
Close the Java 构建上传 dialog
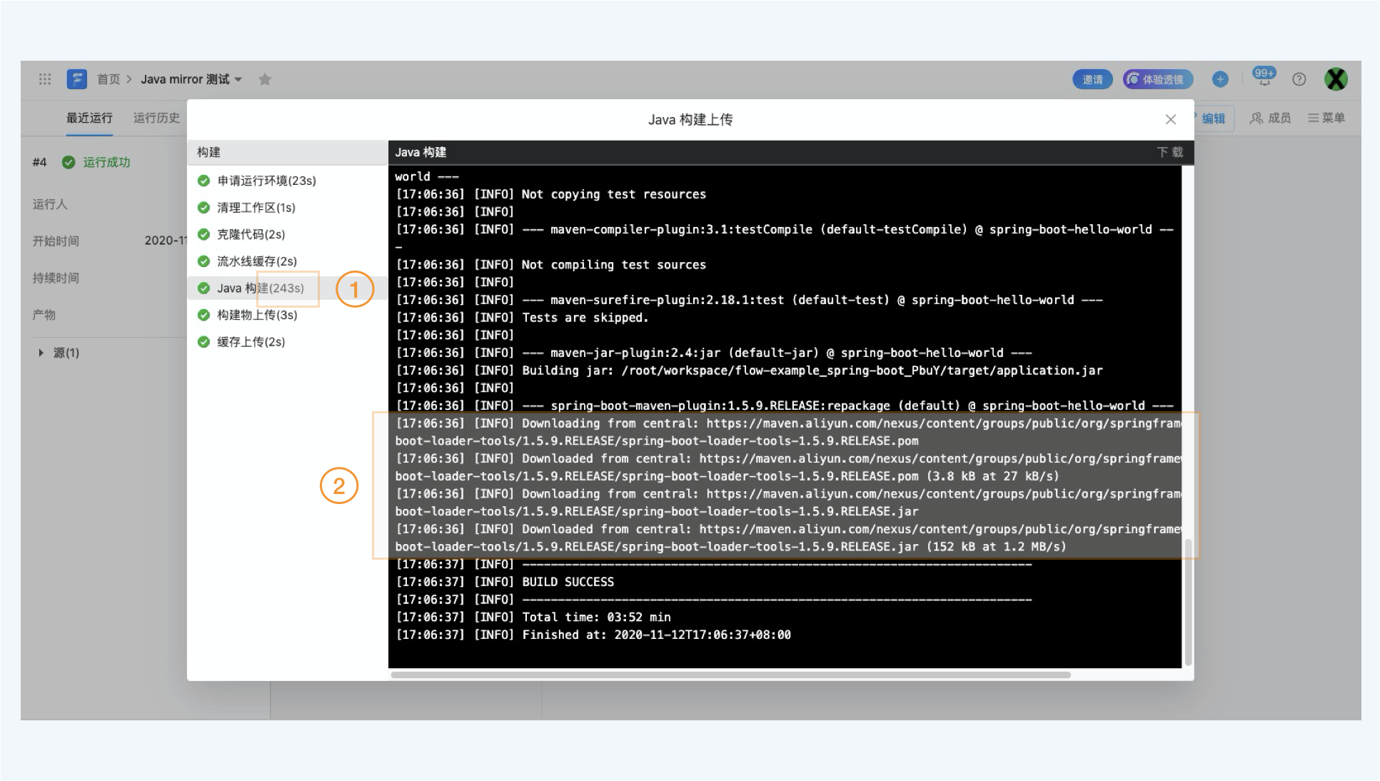click(1171, 119)
